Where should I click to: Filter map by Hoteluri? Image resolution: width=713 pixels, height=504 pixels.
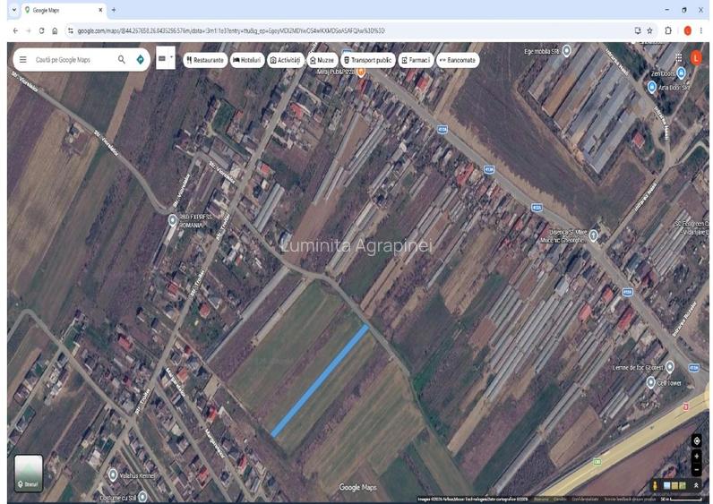[x=247, y=60]
